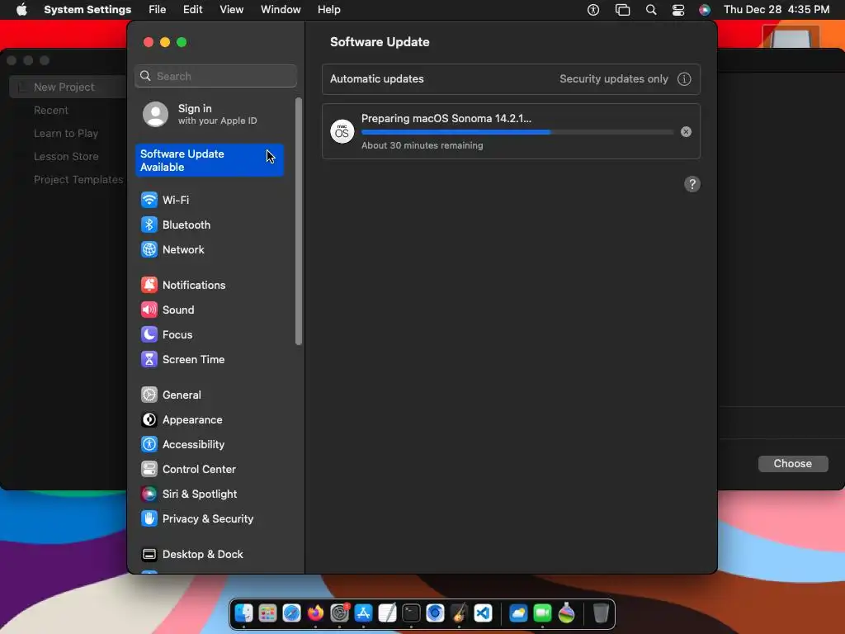
Task: Open App Store from the Dock
Action: click(x=363, y=613)
